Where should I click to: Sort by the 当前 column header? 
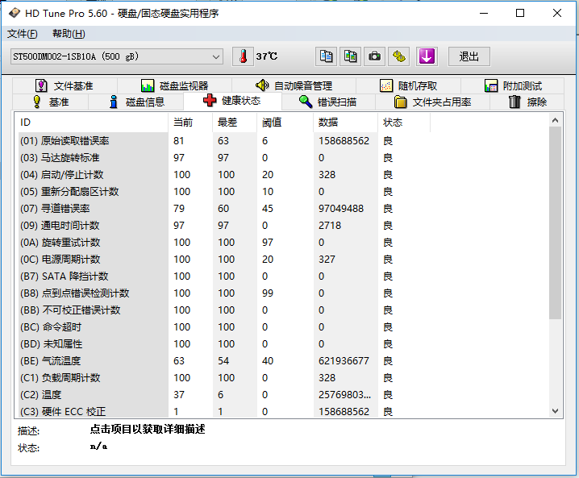point(190,123)
